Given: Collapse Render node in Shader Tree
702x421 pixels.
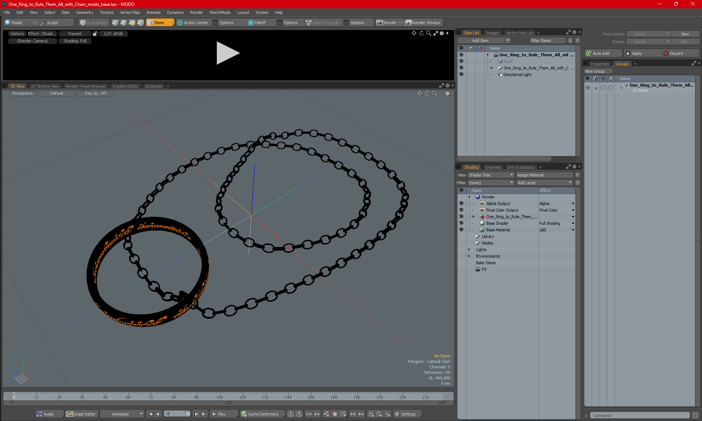Looking at the screenshot, I should point(469,197).
